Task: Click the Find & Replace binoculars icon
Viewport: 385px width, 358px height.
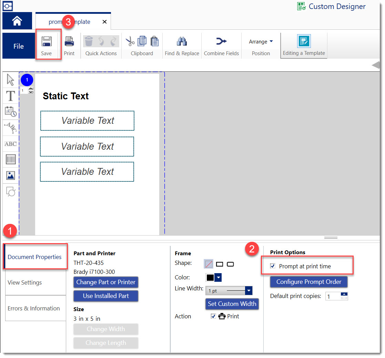Action: click(182, 42)
